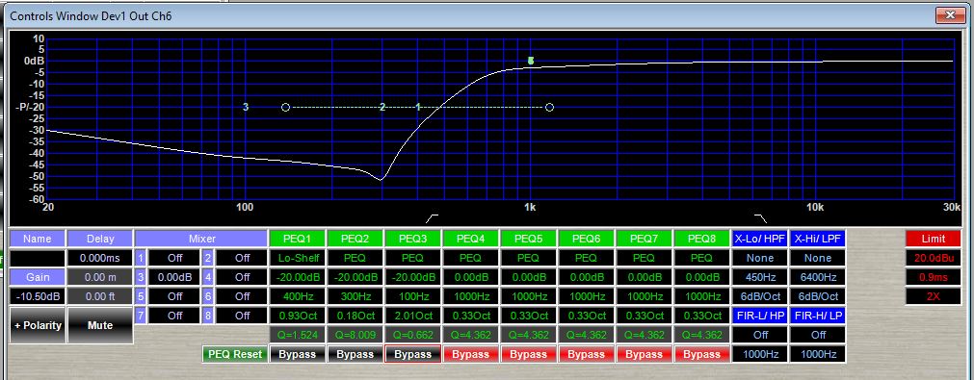Click the PEQ1 header
Viewport: 974px width, 380px height.
[x=297, y=239]
